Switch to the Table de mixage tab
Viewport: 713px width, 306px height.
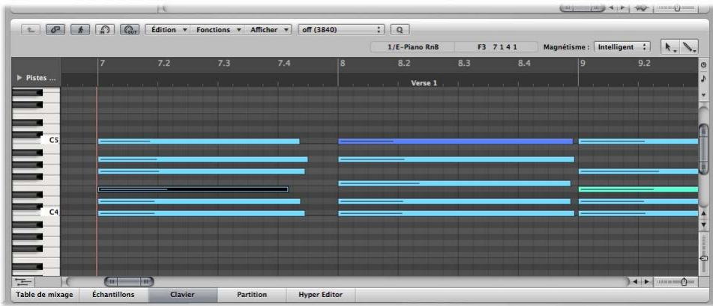click(x=44, y=295)
